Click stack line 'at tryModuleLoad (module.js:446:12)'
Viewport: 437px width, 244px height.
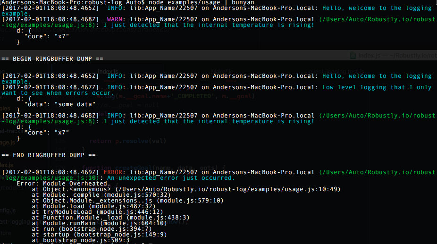pos(98,212)
